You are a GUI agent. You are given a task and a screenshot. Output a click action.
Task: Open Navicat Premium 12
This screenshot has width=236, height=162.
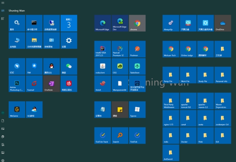pyautogui.click(x=120, y=49)
